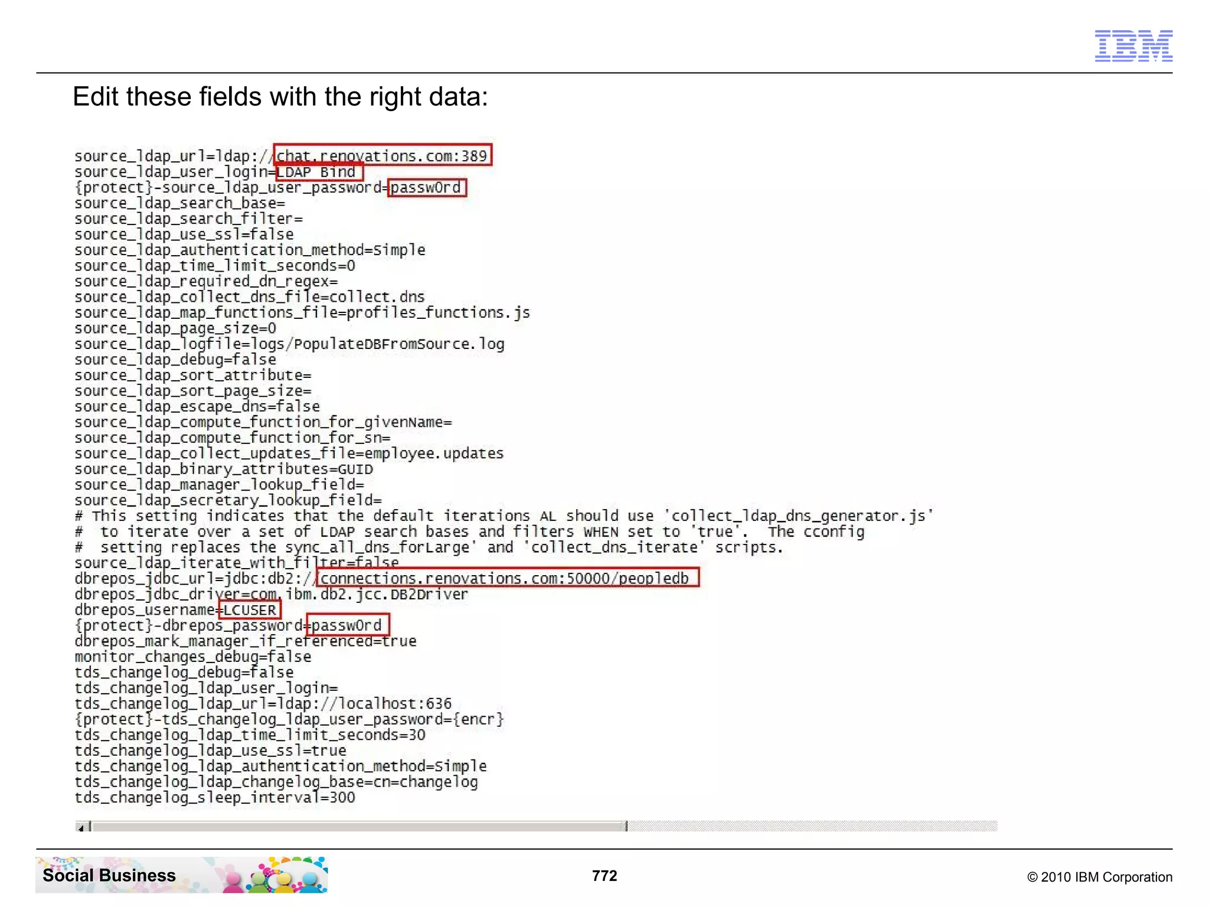Click the horizontal scrollbar left arrow
This screenshot has width=1209, height=907.
click(81, 827)
